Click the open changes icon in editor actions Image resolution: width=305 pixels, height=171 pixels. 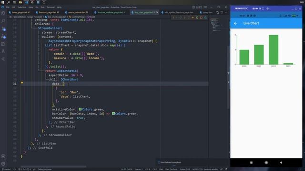(217, 12)
